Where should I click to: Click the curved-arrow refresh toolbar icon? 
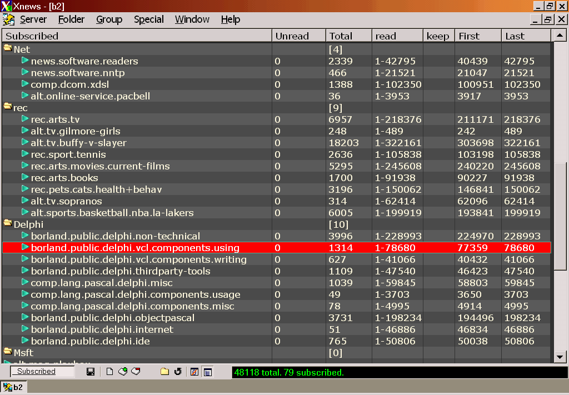click(x=178, y=372)
